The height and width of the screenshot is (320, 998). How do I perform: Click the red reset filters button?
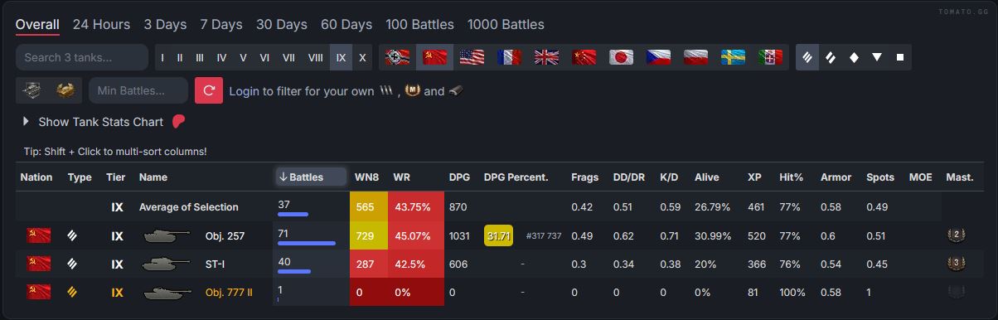click(x=209, y=90)
